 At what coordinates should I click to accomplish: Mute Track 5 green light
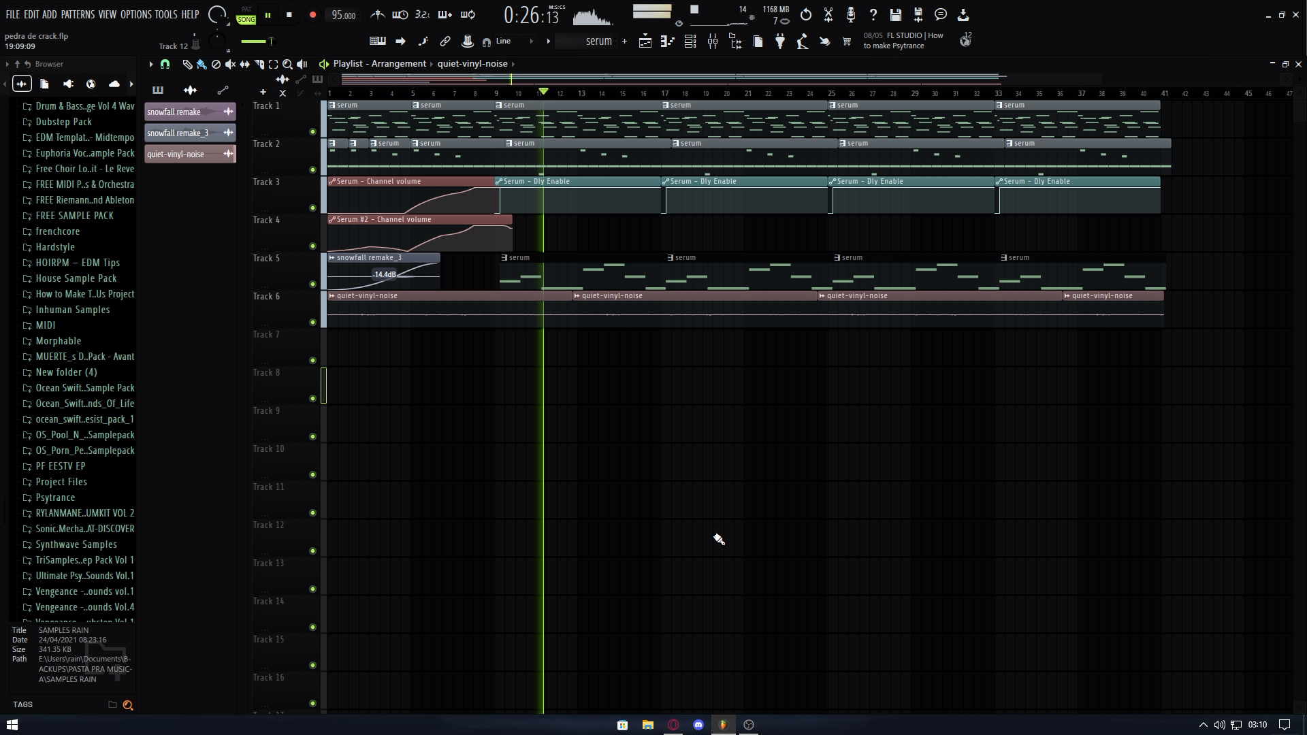(312, 284)
